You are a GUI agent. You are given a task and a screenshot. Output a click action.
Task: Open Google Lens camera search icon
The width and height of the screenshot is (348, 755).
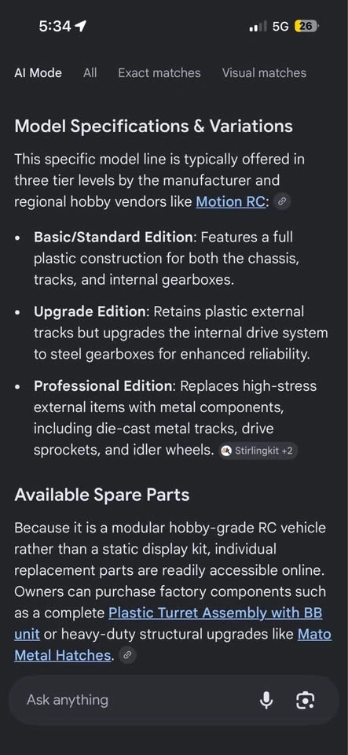tap(306, 700)
